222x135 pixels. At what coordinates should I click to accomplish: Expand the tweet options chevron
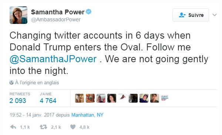[x=215, y=15]
